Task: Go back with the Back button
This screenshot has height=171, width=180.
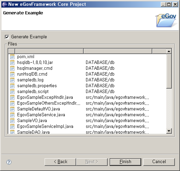Action: [x=60, y=162]
